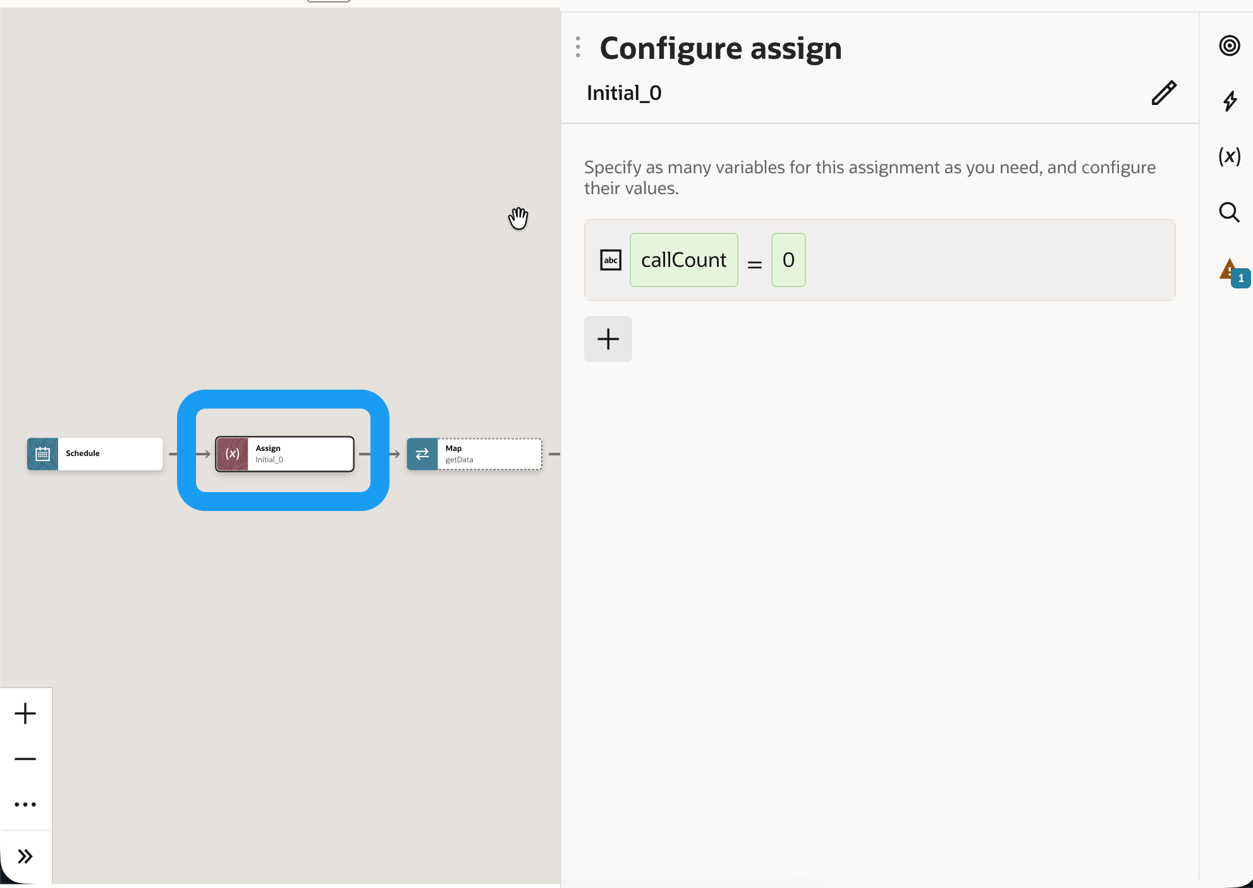
Task: Click the magnifier search icon in sidebar
Action: (1229, 213)
